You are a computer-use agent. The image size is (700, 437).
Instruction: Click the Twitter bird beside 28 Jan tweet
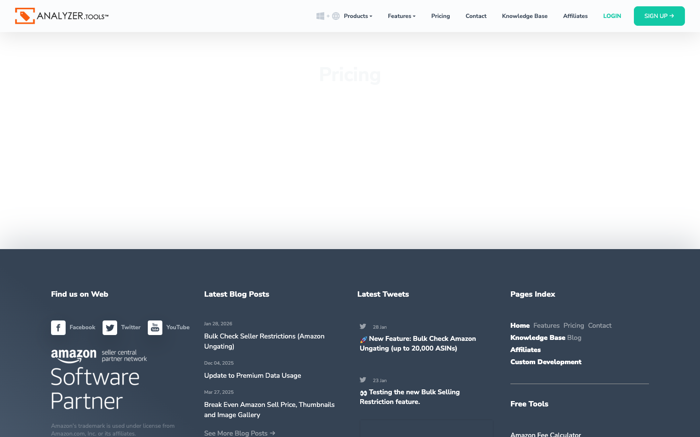pyautogui.click(x=363, y=326)
